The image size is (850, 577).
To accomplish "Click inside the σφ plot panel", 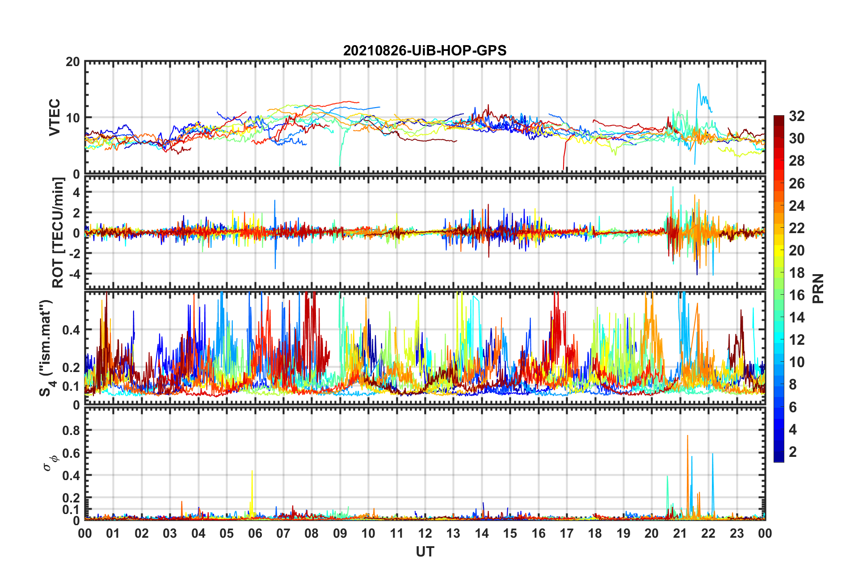I will pyautogui.click(x=425, y=464).
